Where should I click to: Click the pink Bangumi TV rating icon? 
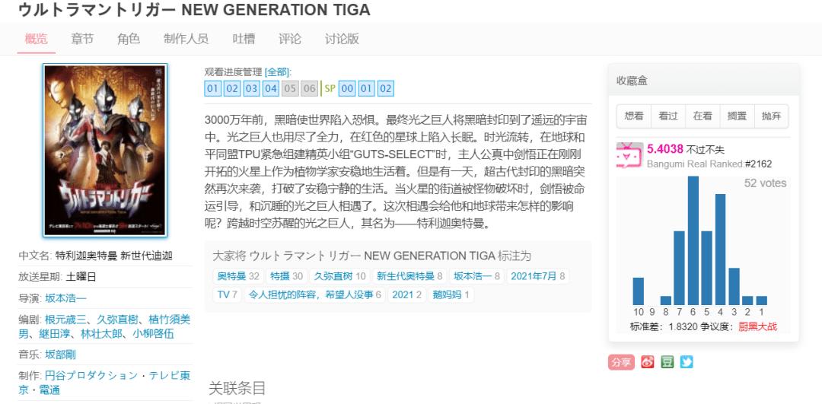point(629,154)
